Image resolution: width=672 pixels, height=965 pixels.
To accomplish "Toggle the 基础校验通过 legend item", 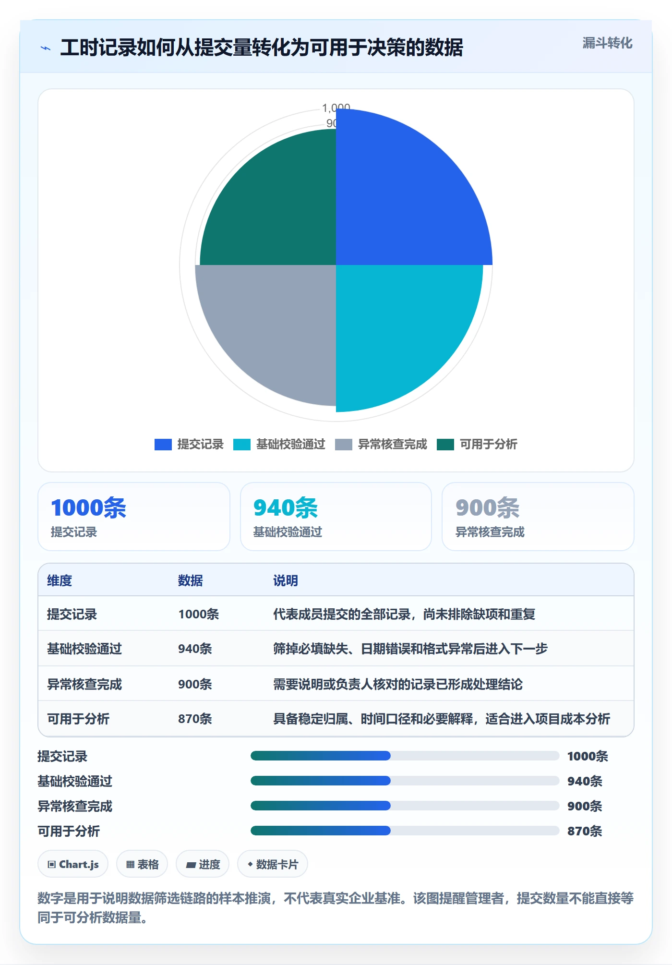I will 279,444.
